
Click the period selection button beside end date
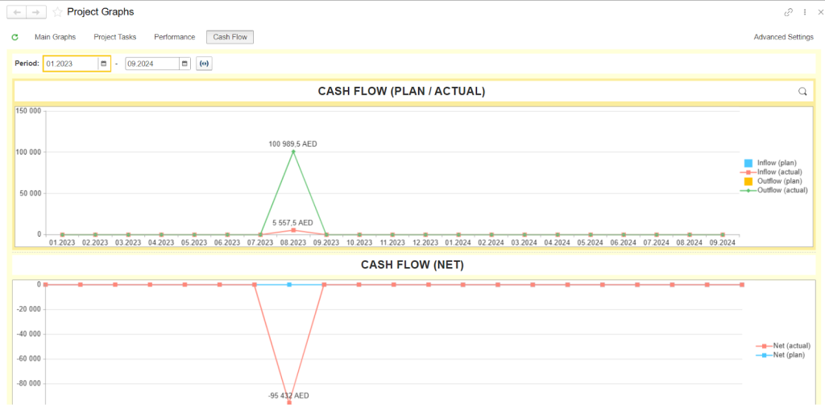(204, 64)
